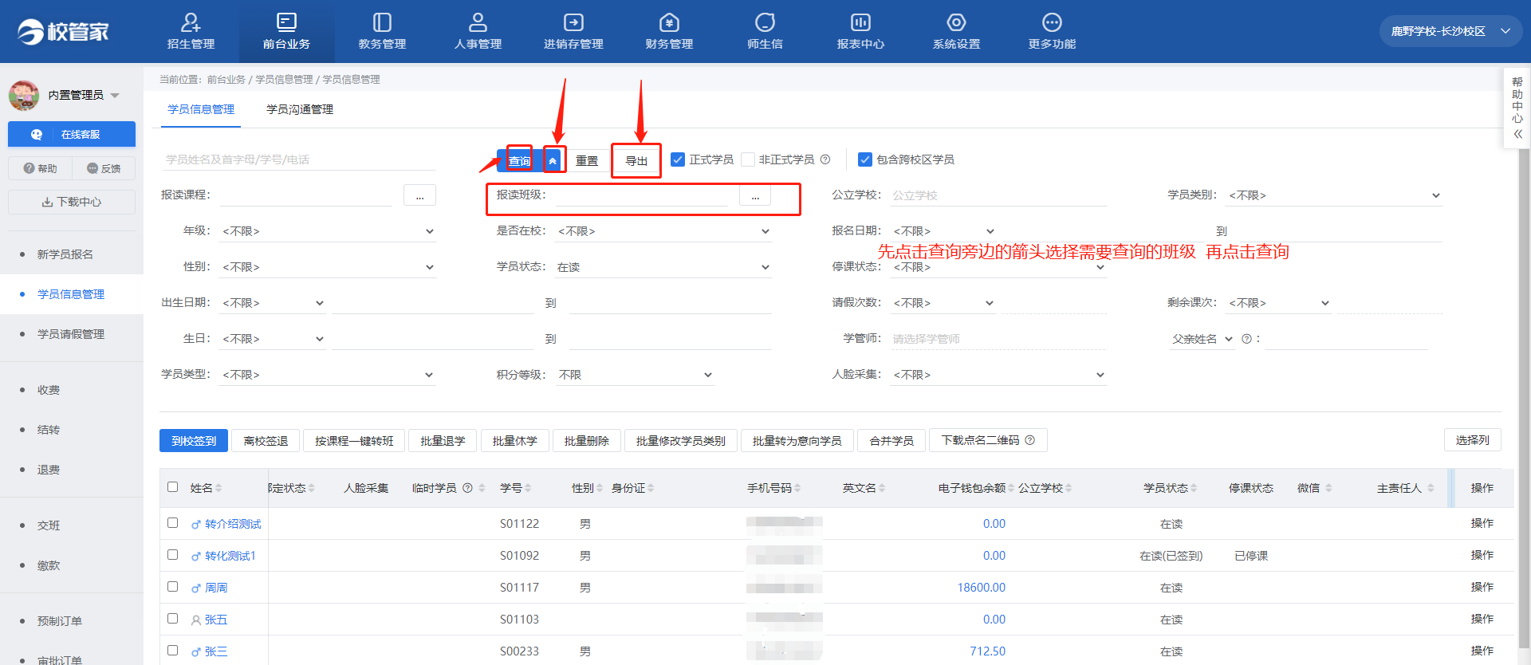The image size is (1531, 665).
Task: Click help icon beside 临时学员 column
Action: (x=468, y=488)
